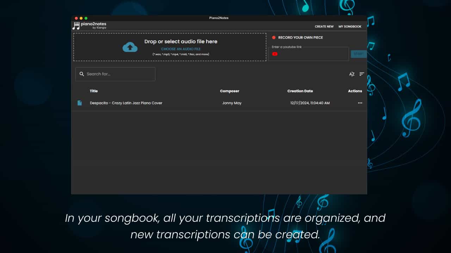Select the alphabetical A-Z sort icon
Viewport: 451px width, 253px height.
tap(352, 74)
